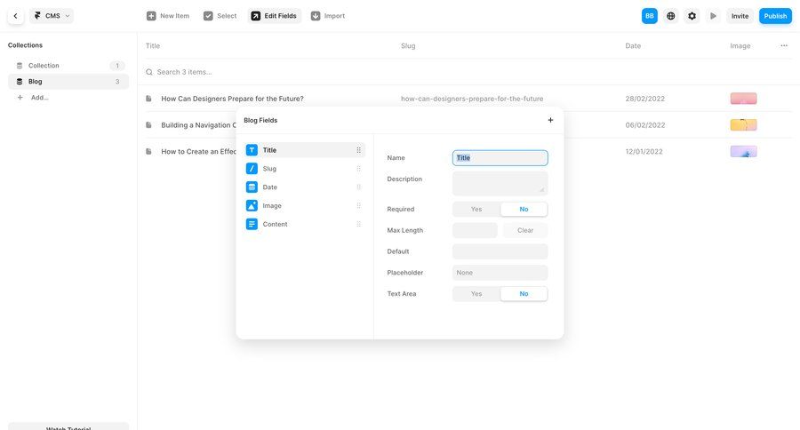Click the drag handle of Date field

coord(359,187)
